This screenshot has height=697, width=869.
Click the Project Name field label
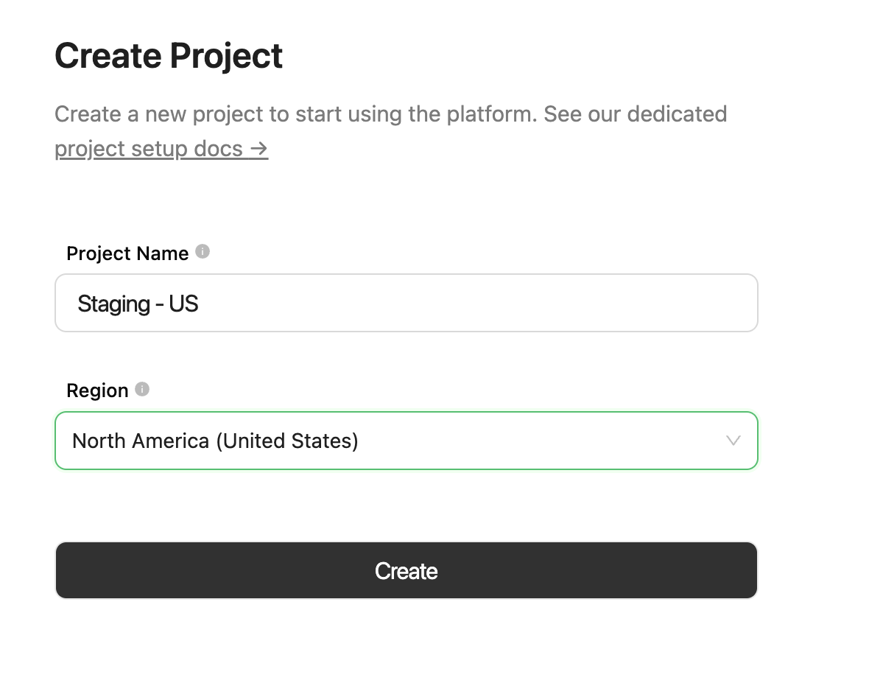coord(127,253)
